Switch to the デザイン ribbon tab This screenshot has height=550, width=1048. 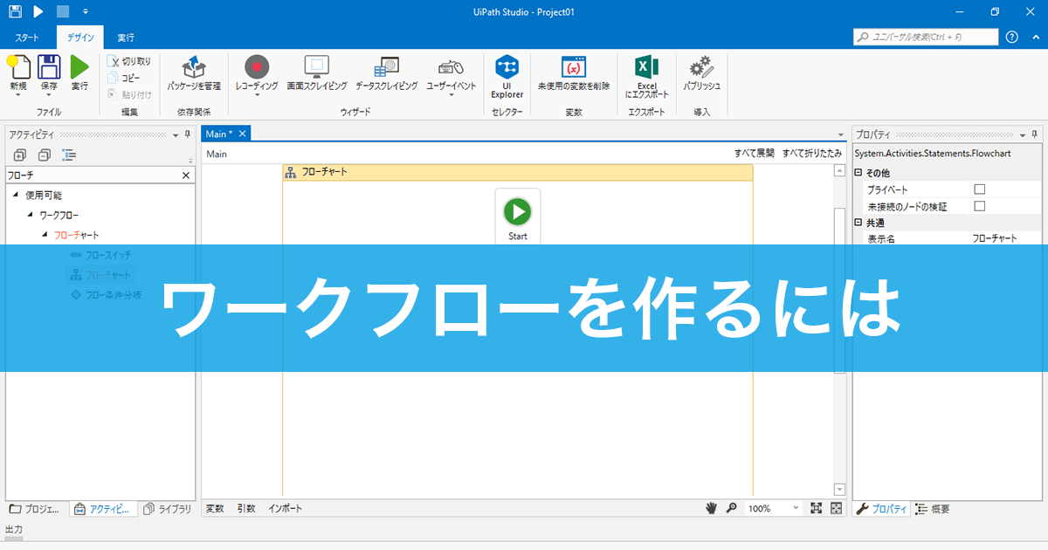tap(80, 38)
